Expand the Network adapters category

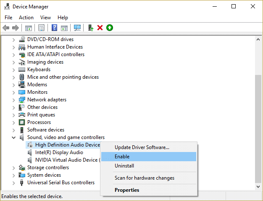pyautogui.click(x=14, y=100)
